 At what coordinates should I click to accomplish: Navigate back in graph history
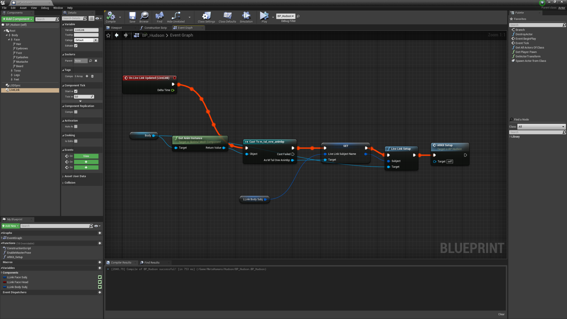117,35
